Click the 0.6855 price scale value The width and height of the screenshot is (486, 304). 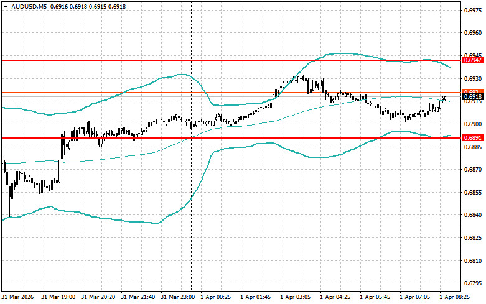(473, 193)
